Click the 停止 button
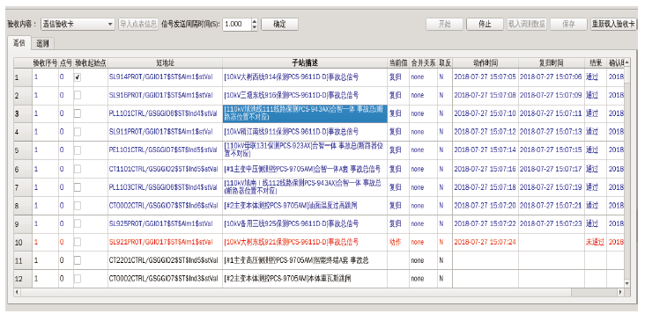The height and width of the screenshot is (321, 645). pos(485,25)
